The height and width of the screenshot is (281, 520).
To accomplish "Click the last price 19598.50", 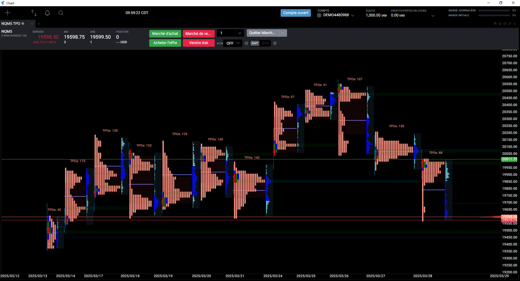I will pyautogui.click(x=48, y=37).
